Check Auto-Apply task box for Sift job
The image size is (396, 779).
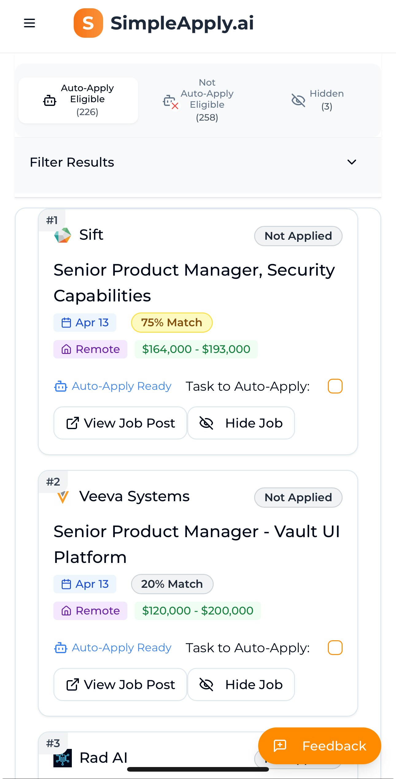point(335,386)
